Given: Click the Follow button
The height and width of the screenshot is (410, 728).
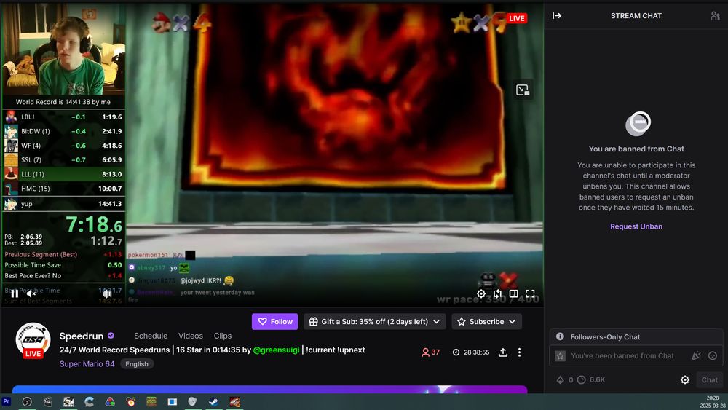Looking at the screenshot, I should click(275, 321).
